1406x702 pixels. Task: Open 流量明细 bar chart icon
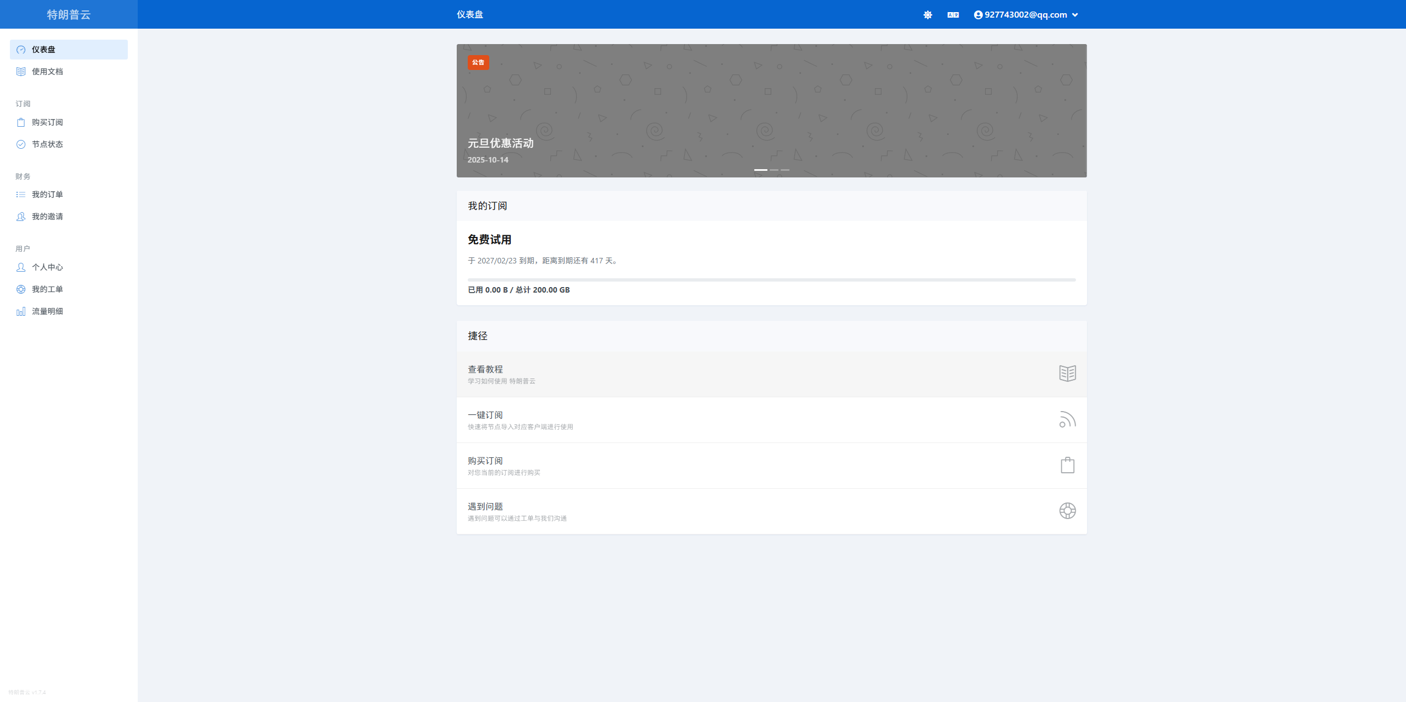click(21, 311)
